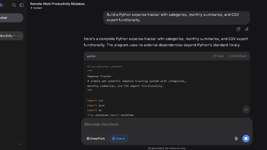
Task: Click the 'Expense Tracker' docstring line
Action: tap(99, 76)
